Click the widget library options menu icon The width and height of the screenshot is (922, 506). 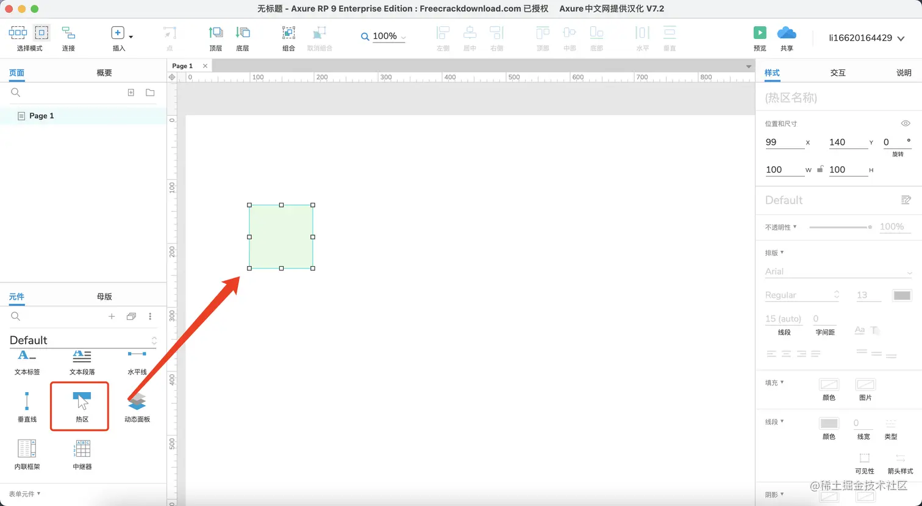(150, 317)
